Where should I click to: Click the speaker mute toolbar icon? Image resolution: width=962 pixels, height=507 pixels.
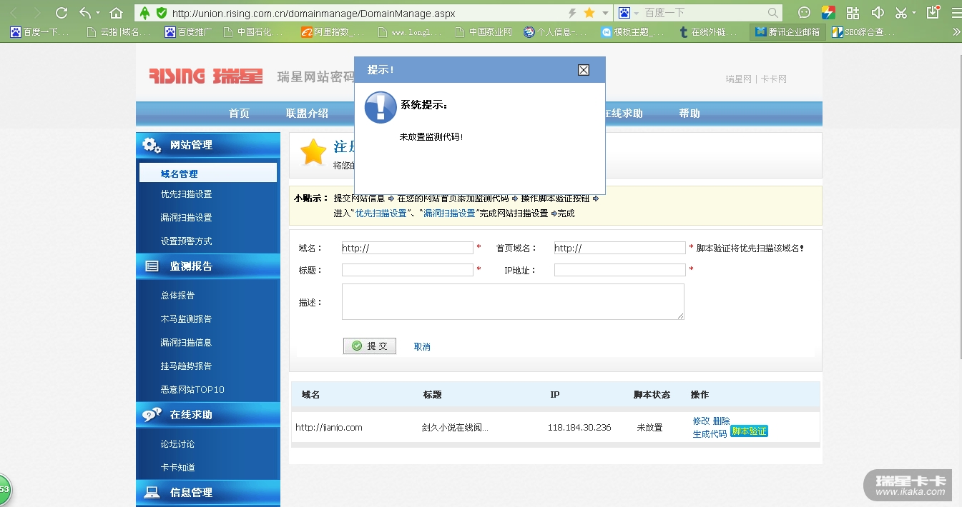point(878,13)
